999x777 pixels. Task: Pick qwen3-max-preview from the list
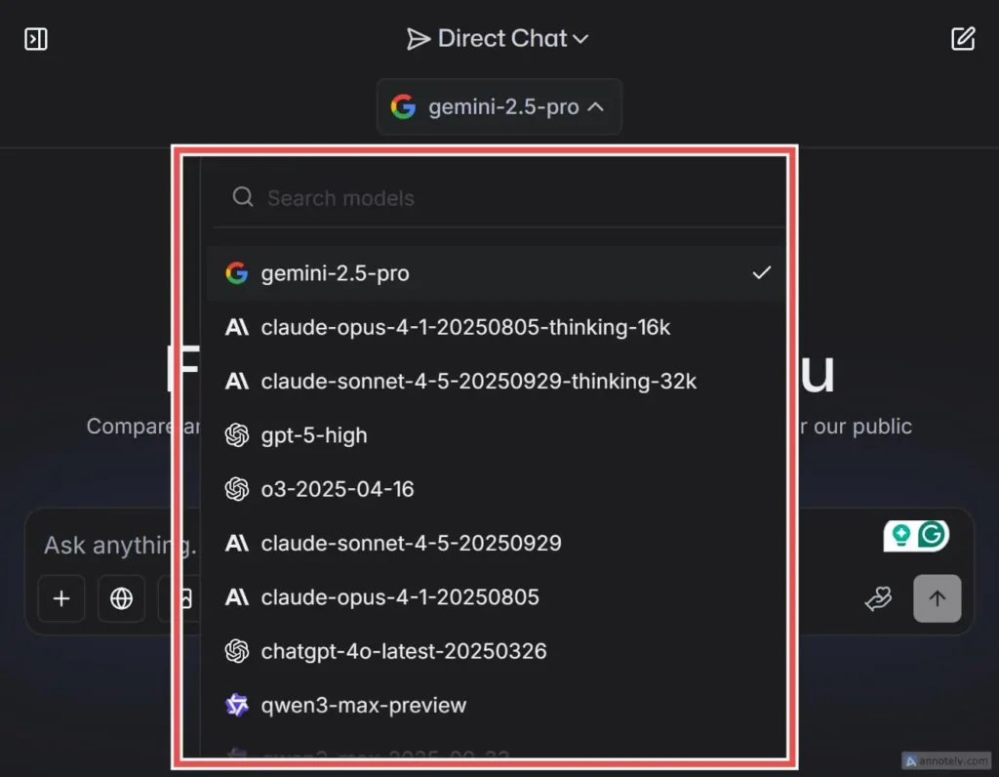364,705
